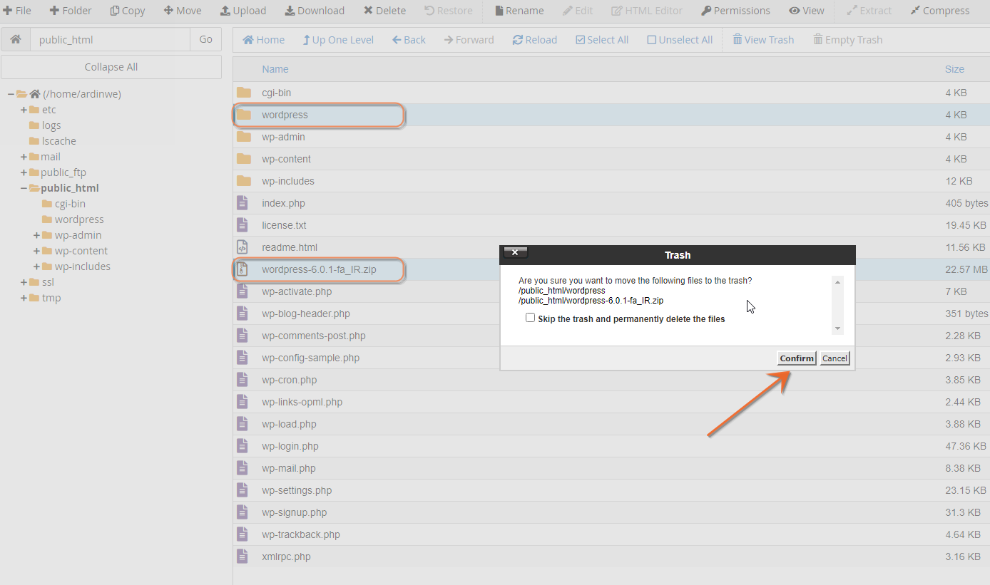Expand the public_ftp folder in tree
Image resolution: width=990 pixels, height=585 pixels.
click(24, 172)
